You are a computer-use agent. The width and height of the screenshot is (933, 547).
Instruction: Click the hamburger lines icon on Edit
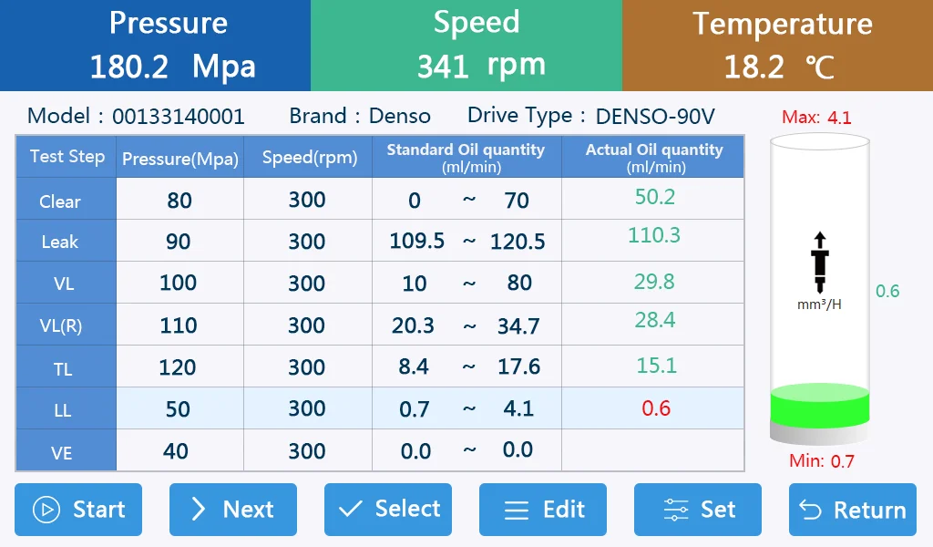(x=517, y=511)
